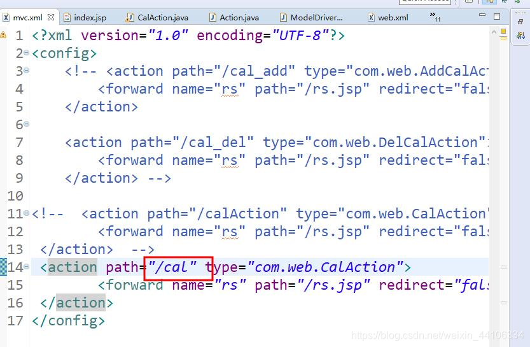Click the "1.0" value on line 1
The width and height of the screenshot is (530, 347).
coord(168,36)
